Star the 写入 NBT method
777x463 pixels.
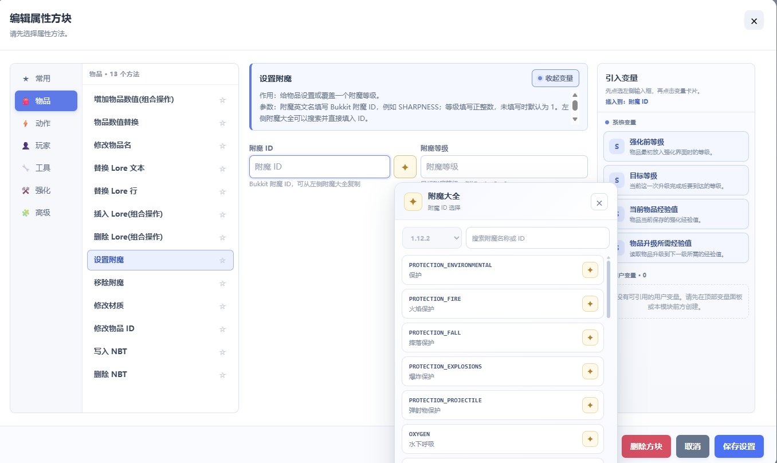coord(222,352)
